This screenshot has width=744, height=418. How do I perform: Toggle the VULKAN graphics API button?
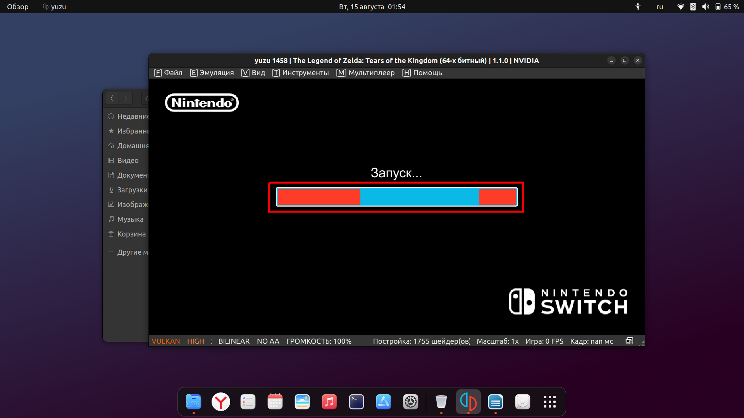[166, 341]
